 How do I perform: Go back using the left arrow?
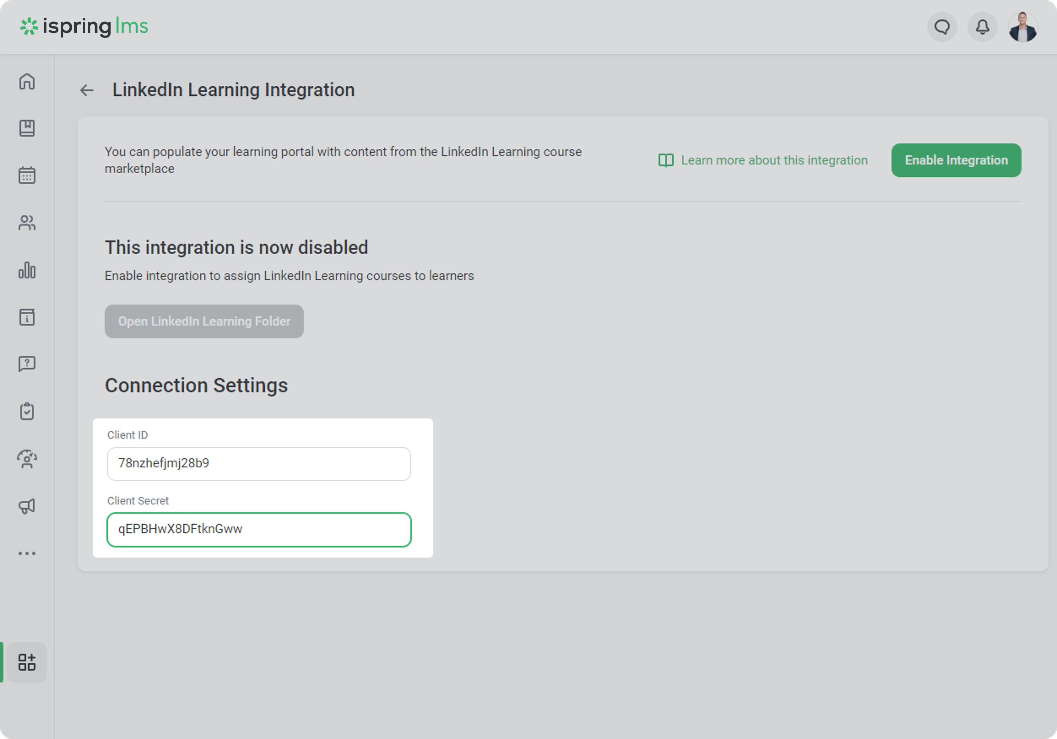87,90
